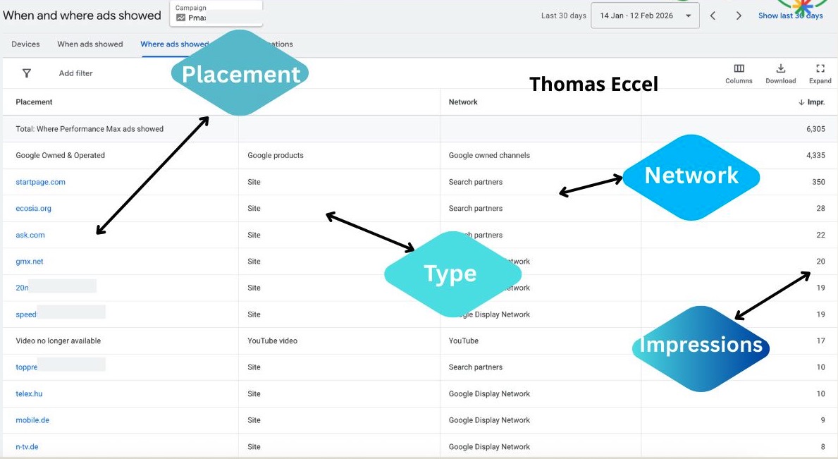Screen dimensions: 838x459
Task: Click the filter funnel icon
Action: [27, 73]
